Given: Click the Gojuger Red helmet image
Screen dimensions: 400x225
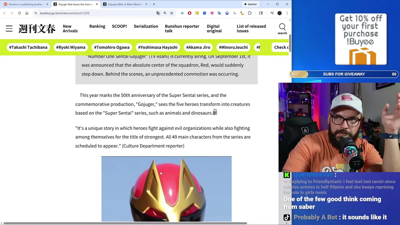Looking at the screenshot, I should click(166, 189).
